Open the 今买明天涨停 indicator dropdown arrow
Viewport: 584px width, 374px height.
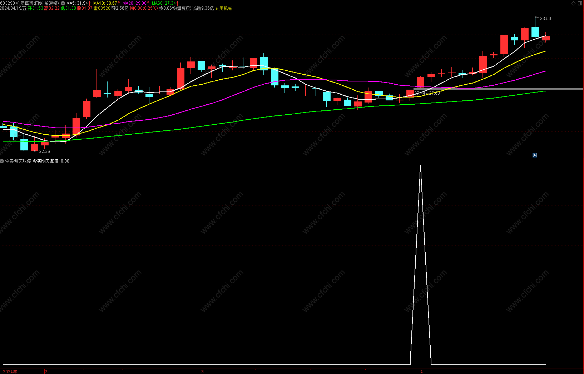[x=2, y=161]
